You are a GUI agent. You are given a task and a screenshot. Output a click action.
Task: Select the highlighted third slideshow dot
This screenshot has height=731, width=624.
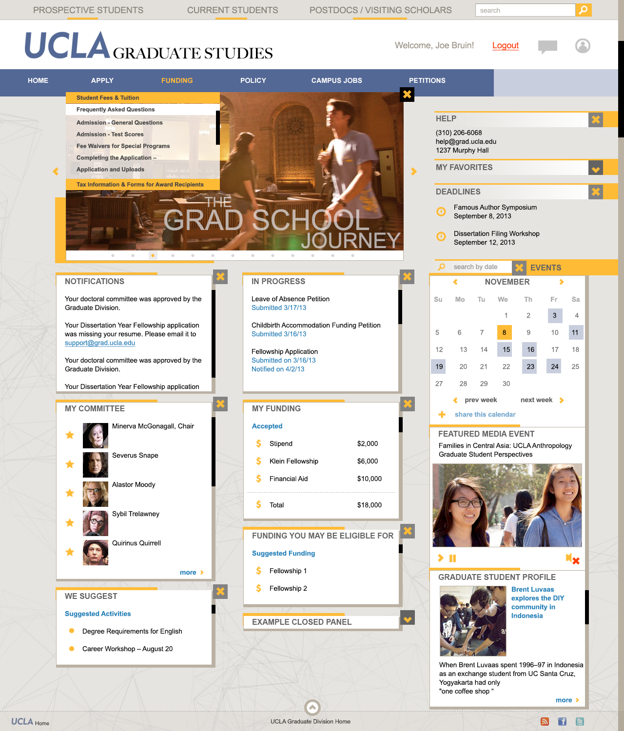(x=153, y=255)
